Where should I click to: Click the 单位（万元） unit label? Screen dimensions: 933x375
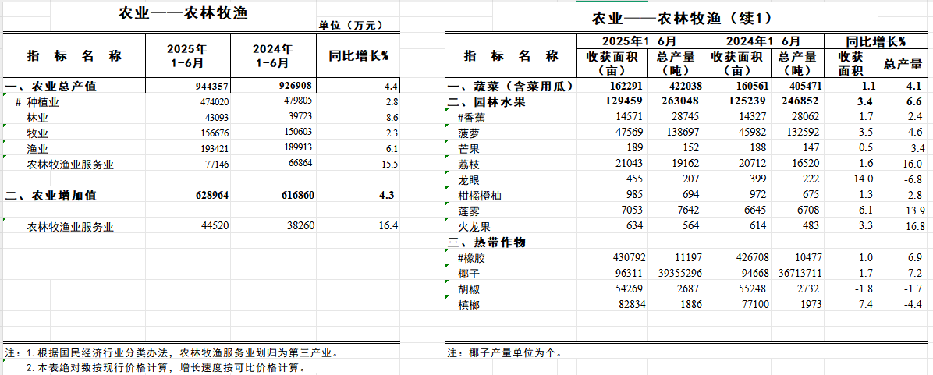point(350,26)
